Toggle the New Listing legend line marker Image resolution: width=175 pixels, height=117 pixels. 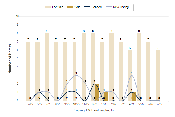pos(109,7)
